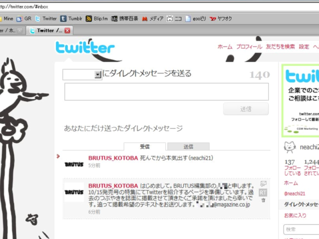Open sidebar ホーム link

[291, 183]
